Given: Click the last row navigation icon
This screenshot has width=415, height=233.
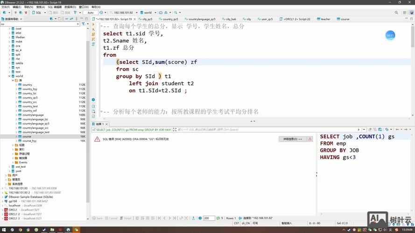Looking at the screenshot, I should click(x=175, y=218).
